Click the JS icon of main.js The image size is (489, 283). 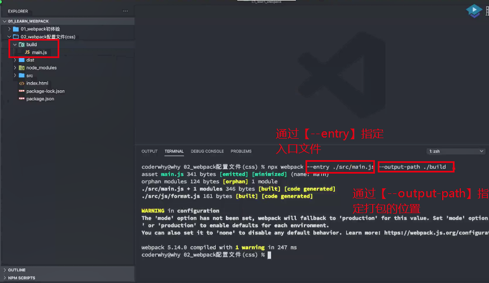[27, 52]
